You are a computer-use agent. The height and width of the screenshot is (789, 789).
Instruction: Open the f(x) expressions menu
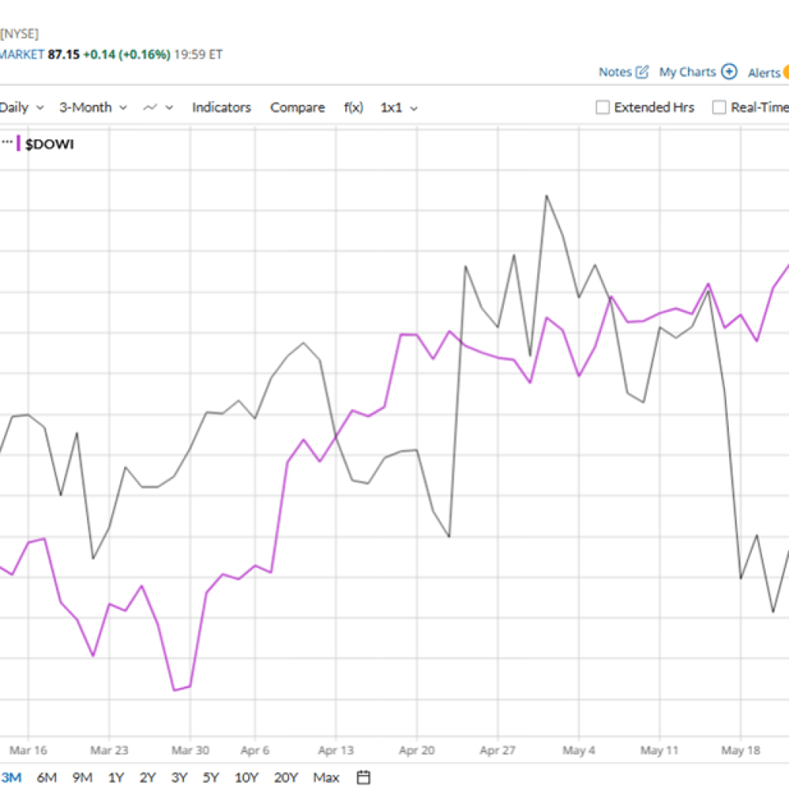(x=353, y=107)
